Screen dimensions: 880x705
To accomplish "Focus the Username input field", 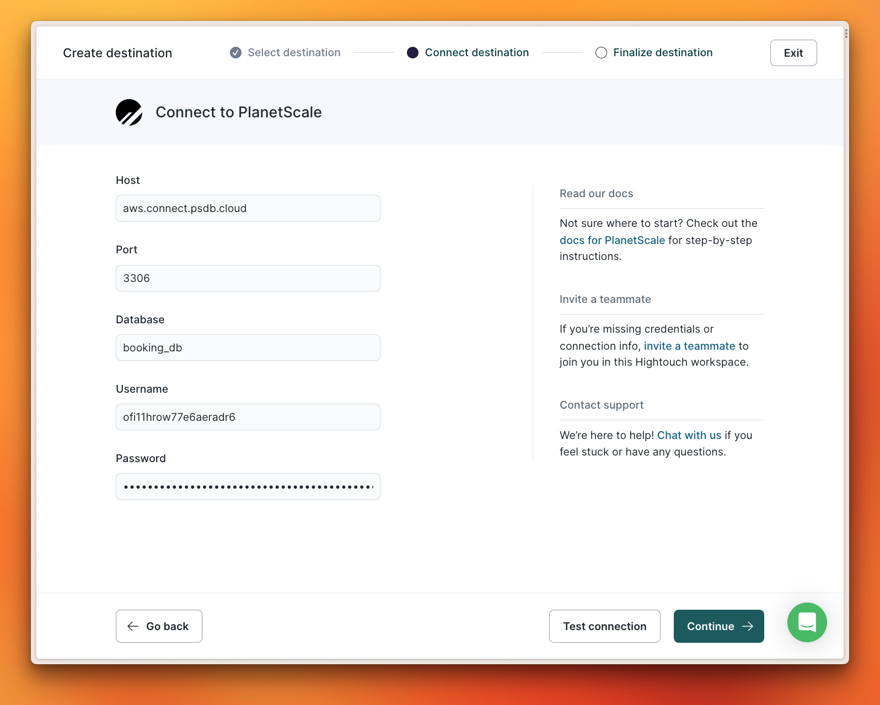I will 248,417.
